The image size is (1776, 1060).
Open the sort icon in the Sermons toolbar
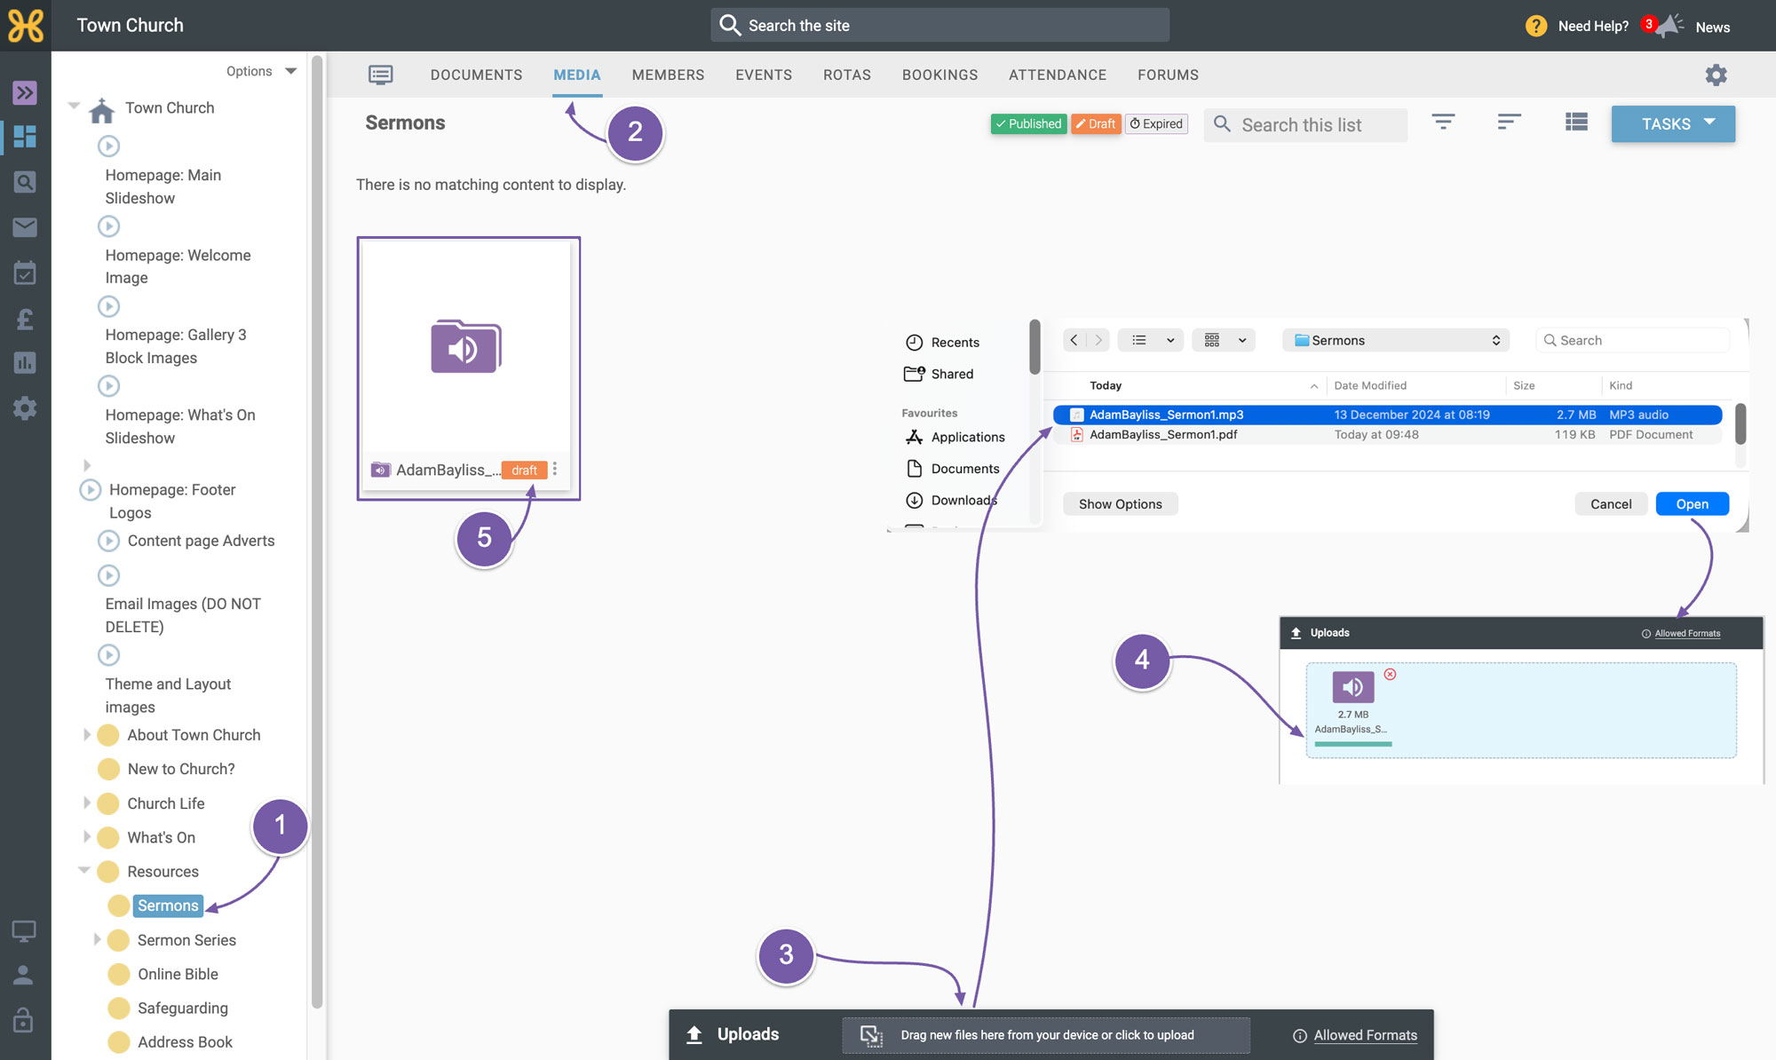click(x=1509, y=123)
